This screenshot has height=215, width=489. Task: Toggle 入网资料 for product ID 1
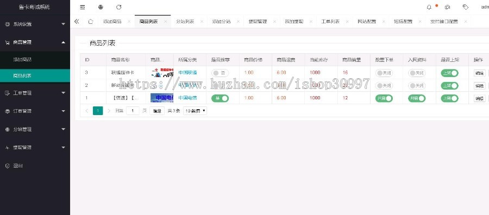(417, 98)
